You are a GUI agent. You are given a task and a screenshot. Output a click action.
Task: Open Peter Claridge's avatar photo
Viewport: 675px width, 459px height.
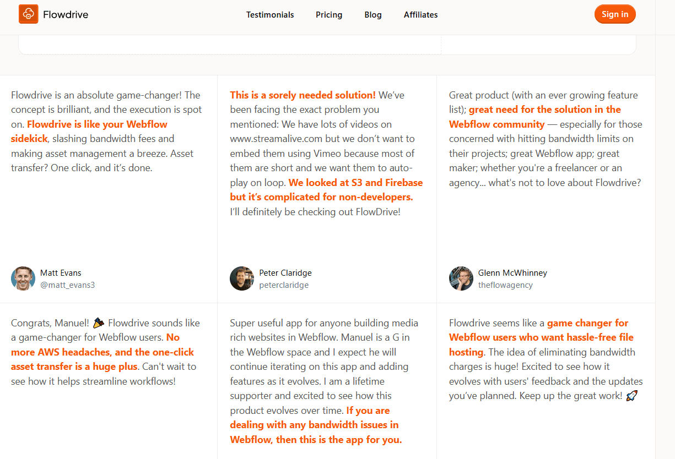coord(242,278)
